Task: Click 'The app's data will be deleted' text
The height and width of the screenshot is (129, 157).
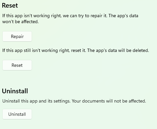Action: point(118,51)
